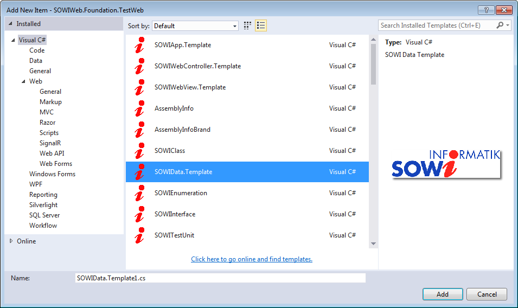Select the Silverlight category

(x=43, y=204)
